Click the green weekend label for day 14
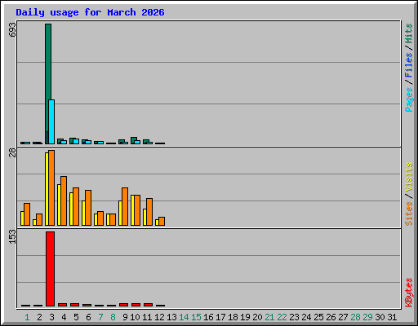 tap(184, 317)
